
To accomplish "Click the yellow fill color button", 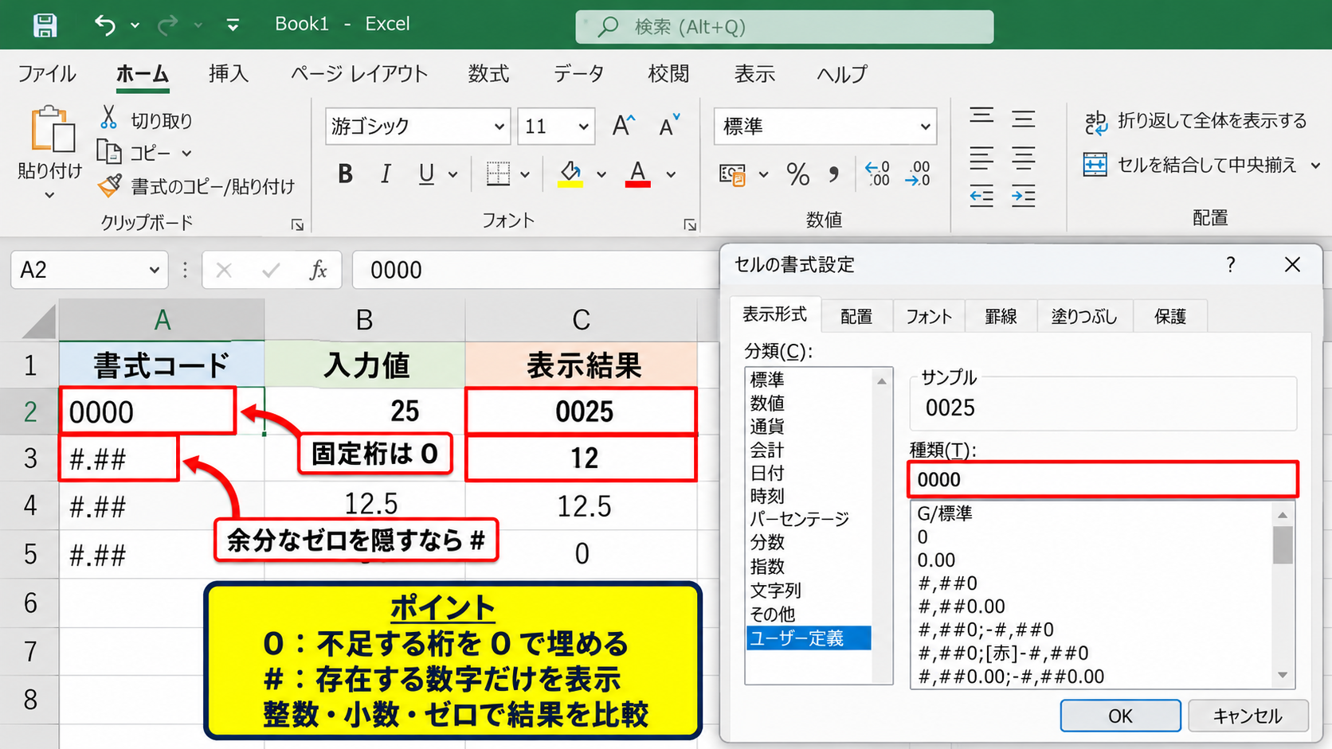I will (x=570, y=174).
